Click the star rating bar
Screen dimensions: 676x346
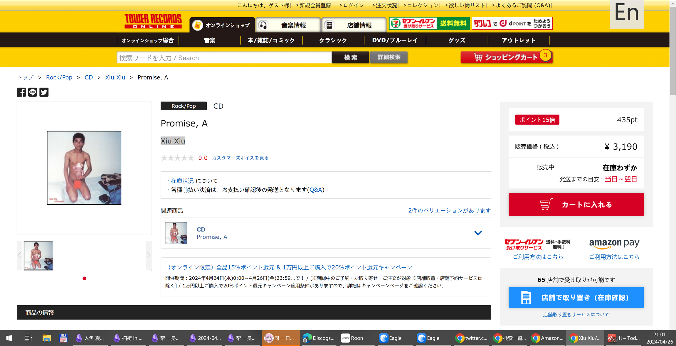click(177, 158)
